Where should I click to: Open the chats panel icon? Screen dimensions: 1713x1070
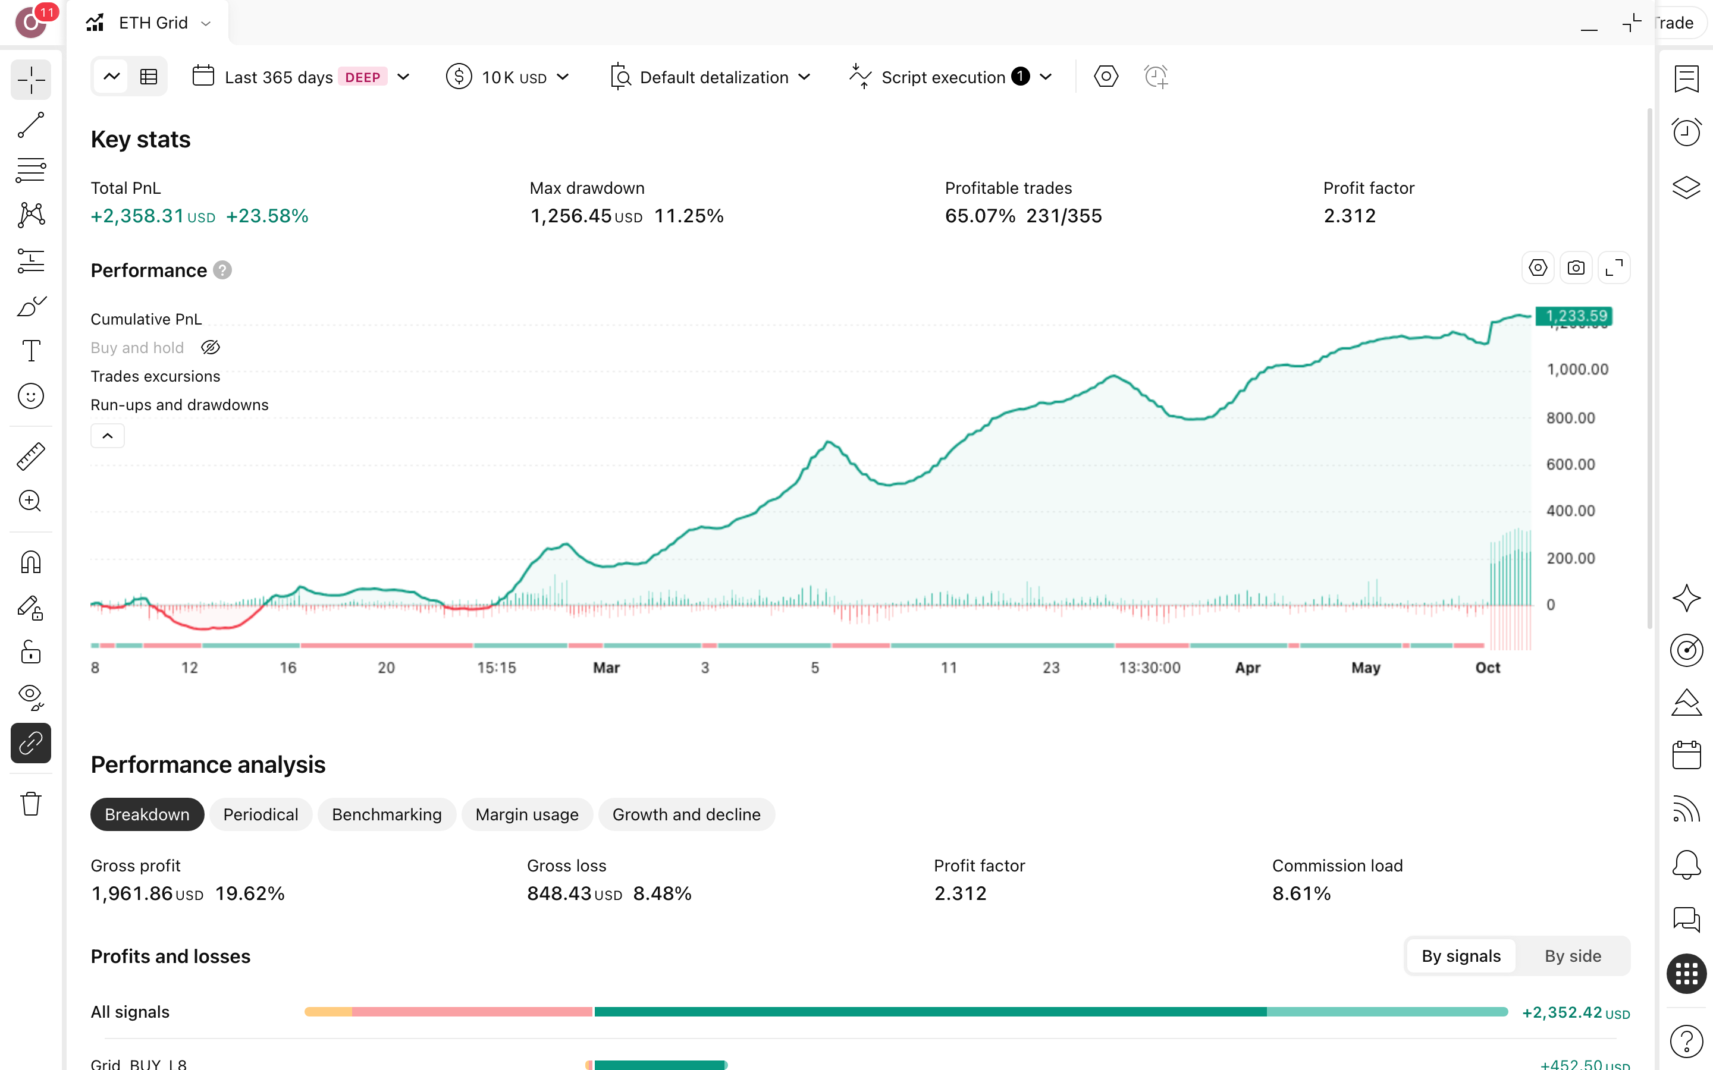tap(1686, 919)
